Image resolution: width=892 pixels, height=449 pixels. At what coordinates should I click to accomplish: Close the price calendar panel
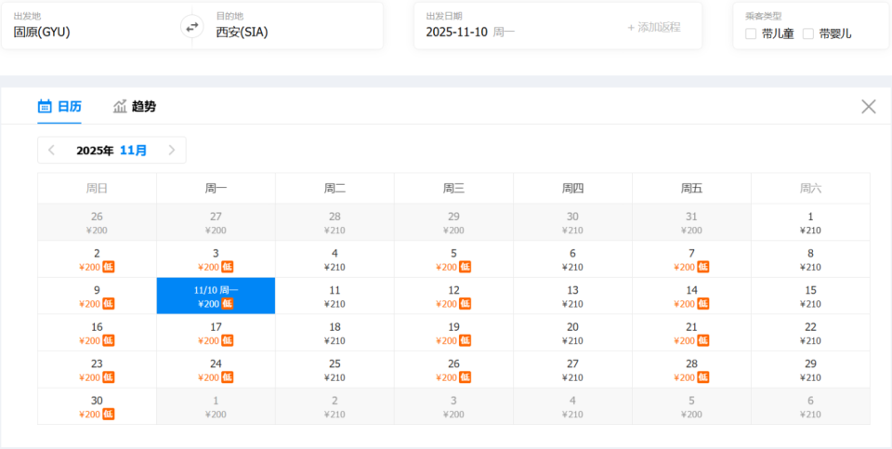click(868, 106)
